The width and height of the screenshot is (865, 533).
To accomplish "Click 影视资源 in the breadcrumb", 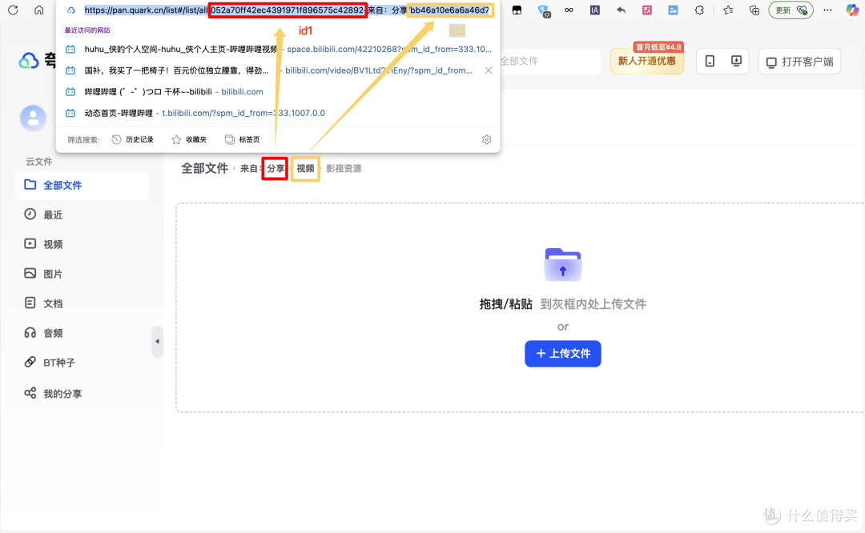I will click(344, 168).
